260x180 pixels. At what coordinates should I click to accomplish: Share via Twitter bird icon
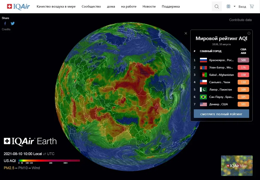click(12, 23)
